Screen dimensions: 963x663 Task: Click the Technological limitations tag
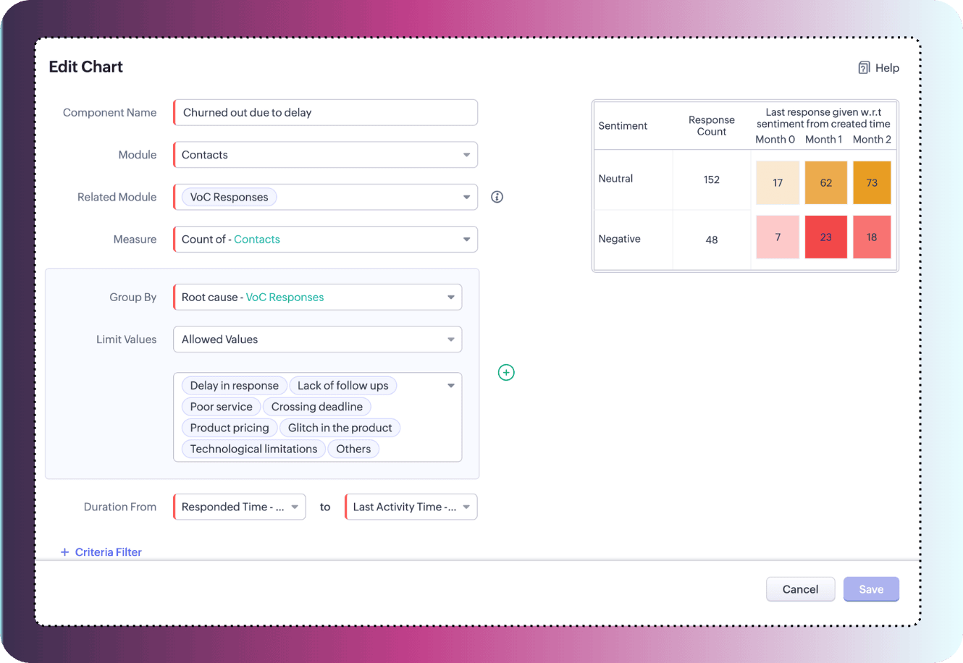(253, 449)
